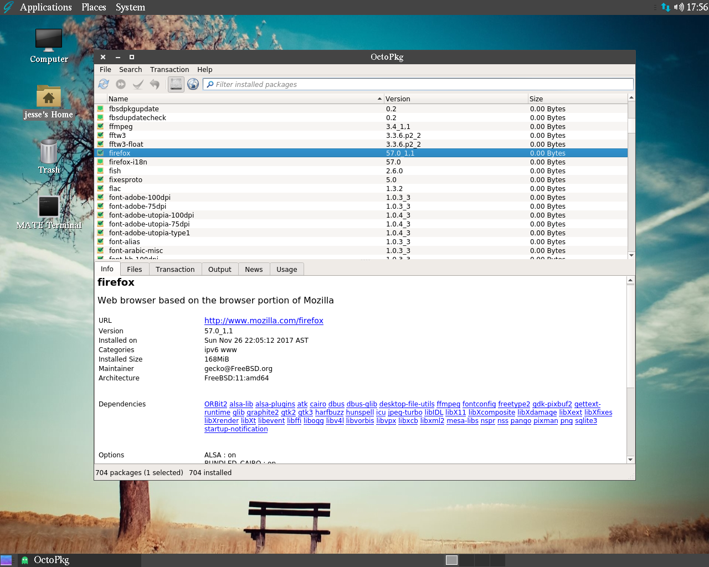Switch to the Files tab

click(x=135, y=270)
